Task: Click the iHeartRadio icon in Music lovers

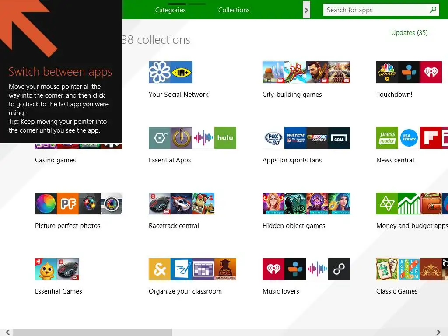Action: click(x=273, y=269)
